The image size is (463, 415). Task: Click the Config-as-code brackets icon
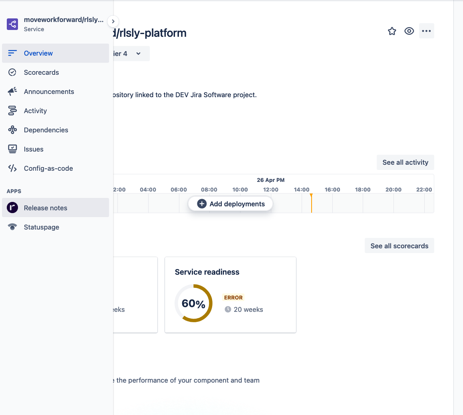(12, 168)
